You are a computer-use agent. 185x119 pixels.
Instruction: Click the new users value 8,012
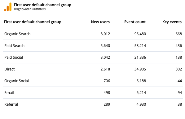(x=105, y=34)
